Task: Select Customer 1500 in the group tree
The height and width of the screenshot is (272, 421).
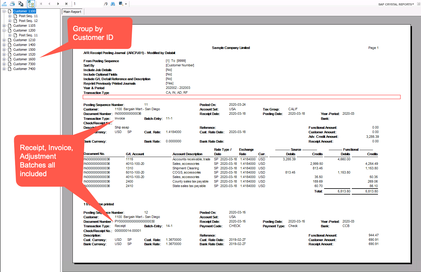Action: [24, 50]
